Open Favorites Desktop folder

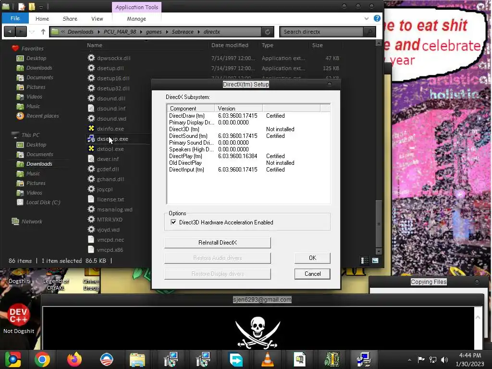(x=36, y=58)
